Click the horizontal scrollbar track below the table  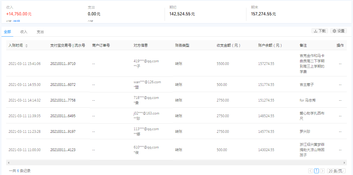(x=177, y=163)
